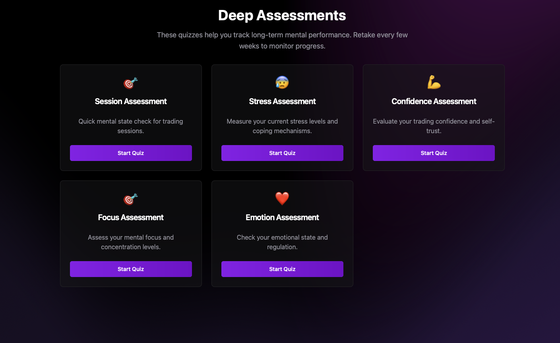Click the red heart icon on Emotion Assessment
560x343 pixels.
coord(282,198)
